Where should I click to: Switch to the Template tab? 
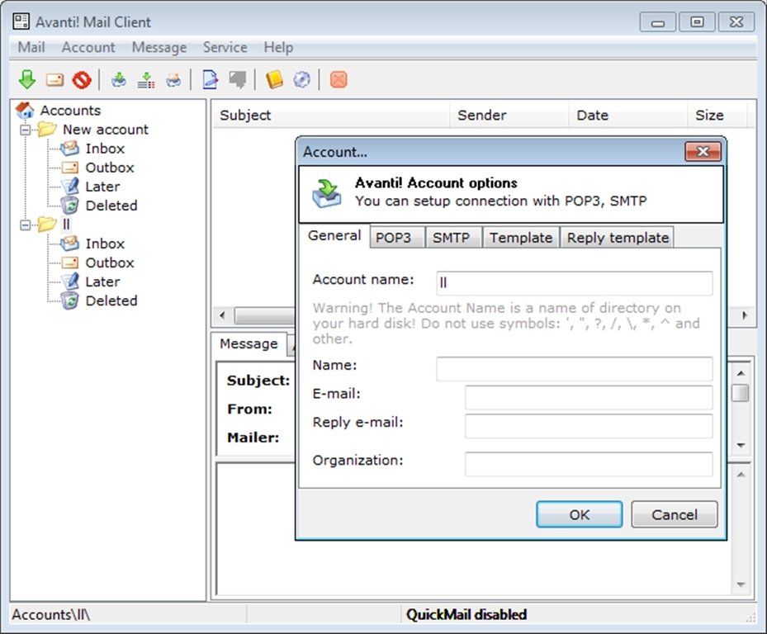pyautogui.click(x=521, y=237)
